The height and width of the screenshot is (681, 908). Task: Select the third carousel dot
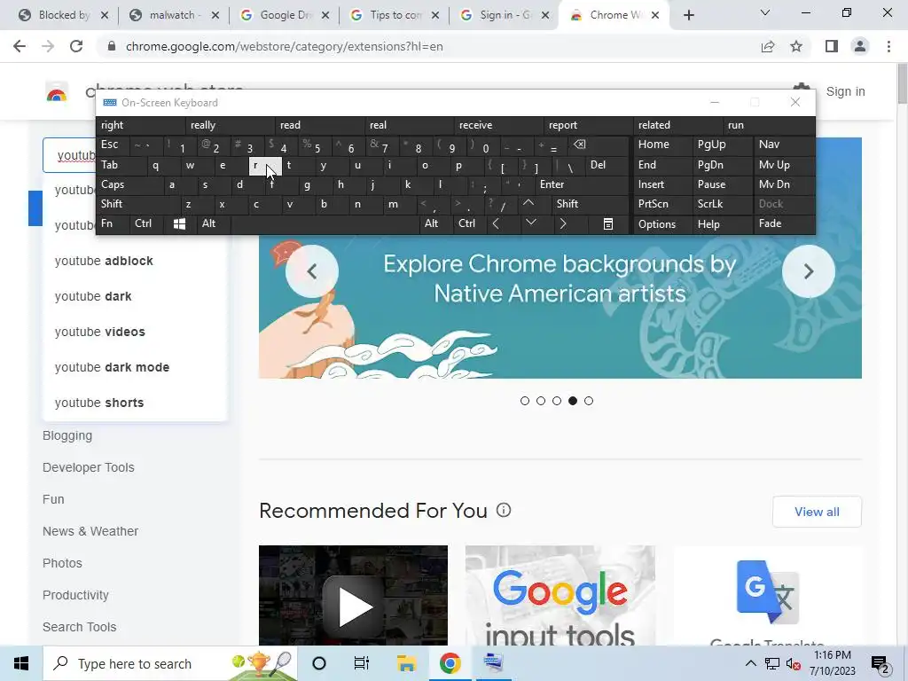(x=557, y=401)
